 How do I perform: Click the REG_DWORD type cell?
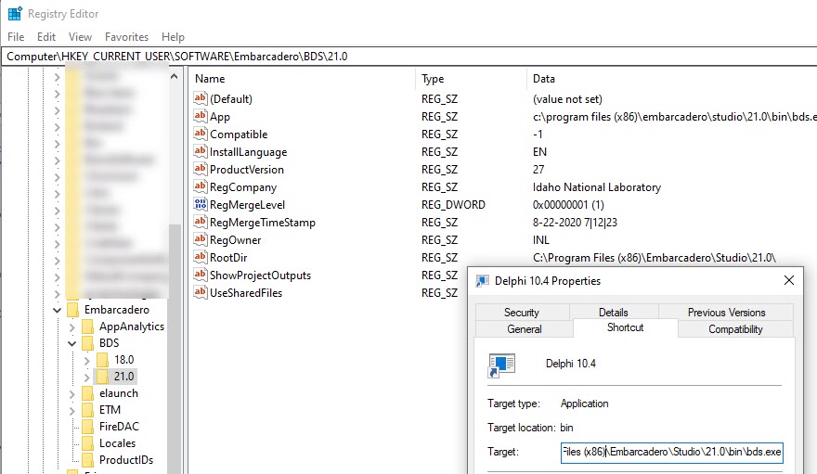click(x=453, y=204)
